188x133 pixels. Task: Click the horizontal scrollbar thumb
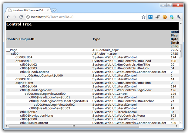74,126
